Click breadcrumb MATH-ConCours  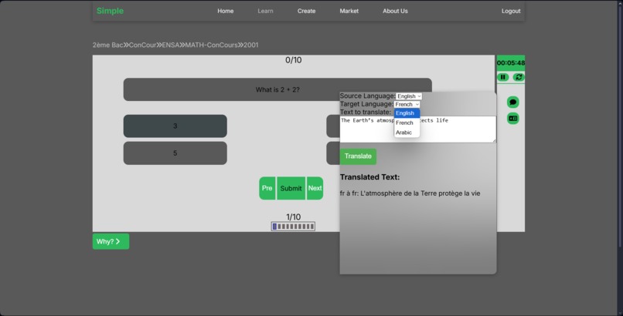(x=211, y=45)
